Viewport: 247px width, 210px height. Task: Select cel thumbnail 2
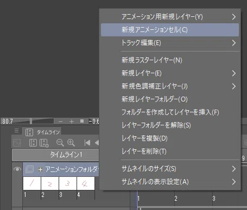(x=50, y=183)
